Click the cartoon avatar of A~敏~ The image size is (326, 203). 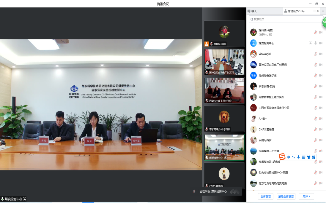(x=253, y=119)
